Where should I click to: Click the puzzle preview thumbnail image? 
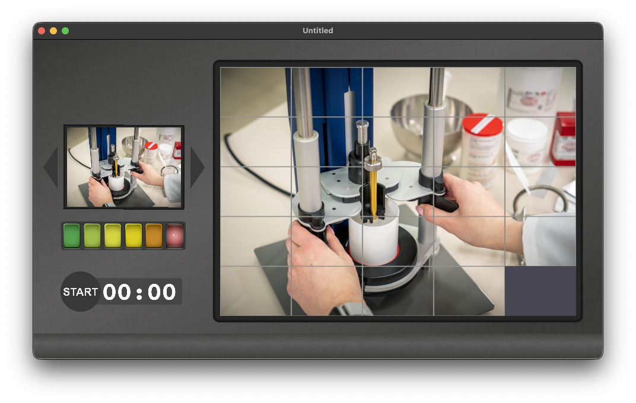click(x=123, y=167)
